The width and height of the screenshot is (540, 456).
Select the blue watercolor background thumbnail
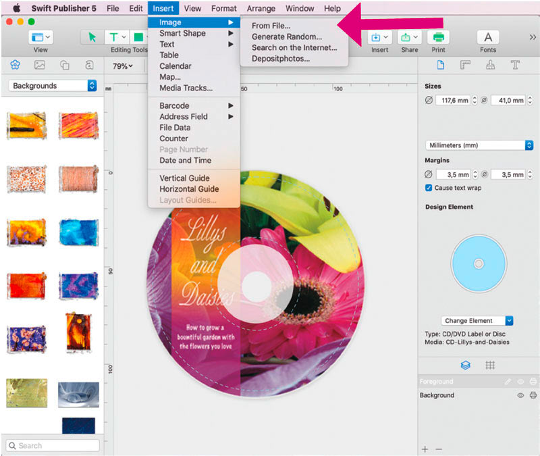[79, 232]
